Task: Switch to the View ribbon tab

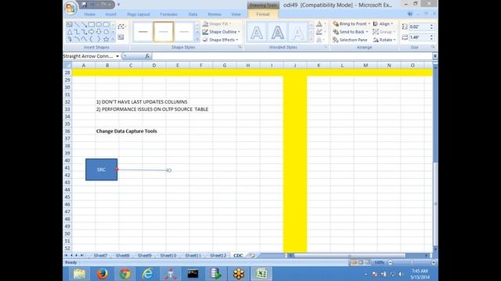Action: [236, 14]
